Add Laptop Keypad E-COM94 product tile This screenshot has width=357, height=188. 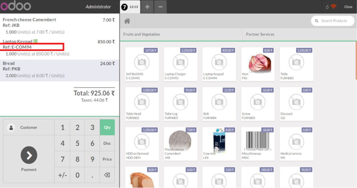(x=219, y=64)
